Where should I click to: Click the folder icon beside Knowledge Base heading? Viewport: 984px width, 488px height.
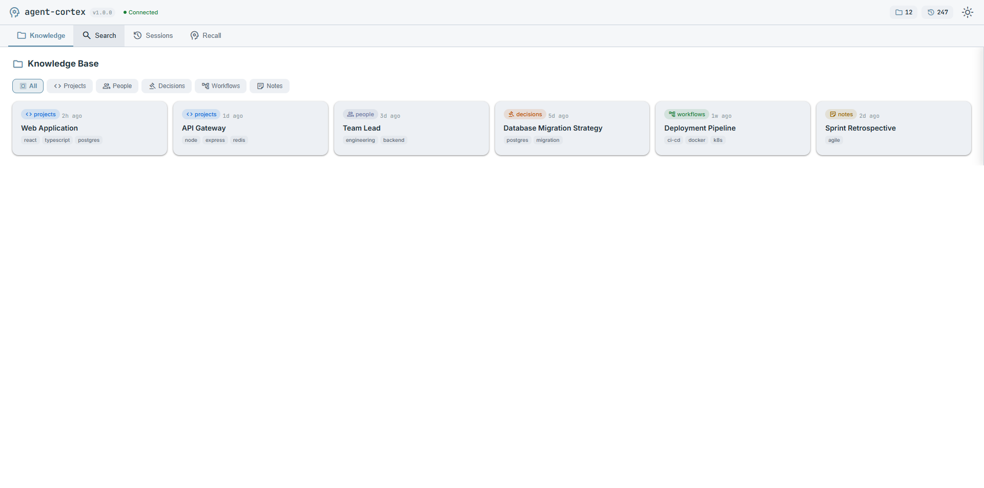coord(18,63)
